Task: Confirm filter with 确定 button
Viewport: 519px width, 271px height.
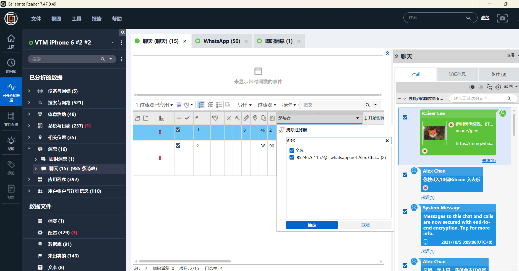Action: [x=312, y=225]
